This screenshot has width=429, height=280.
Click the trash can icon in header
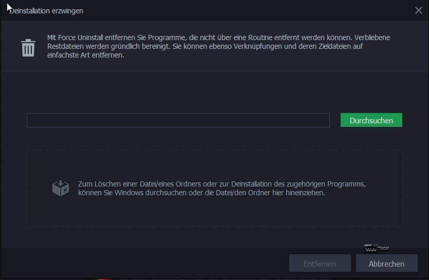click(x=28, y=47)
